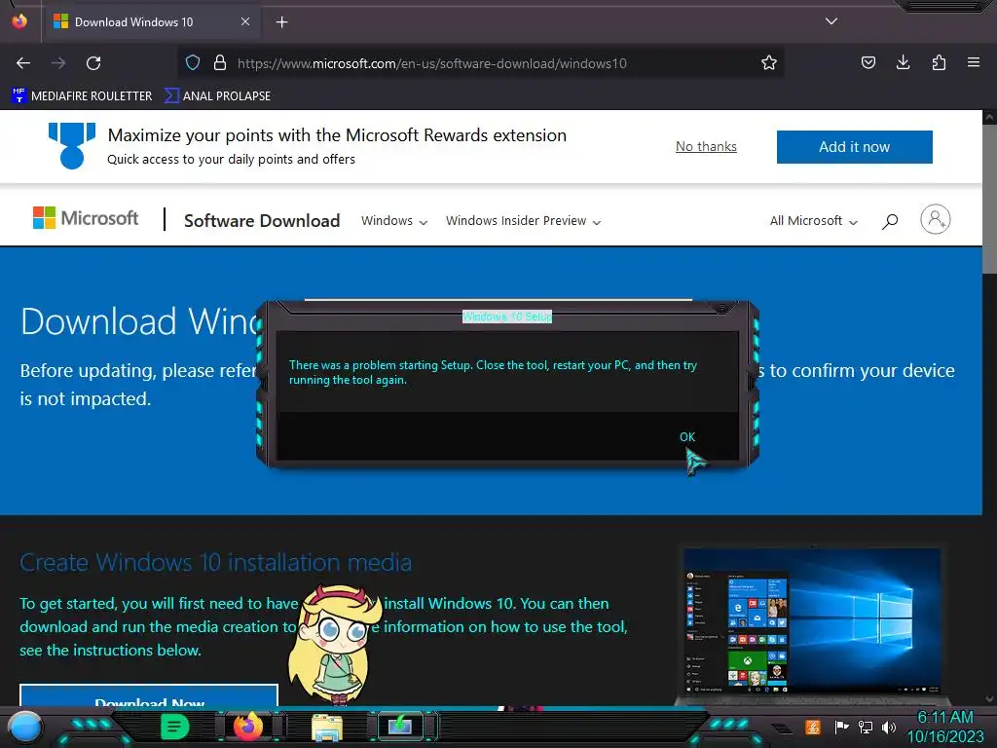This screenshot has width=997, height=748.
Task: Open the site search magnifier
Action: [890, 221]
